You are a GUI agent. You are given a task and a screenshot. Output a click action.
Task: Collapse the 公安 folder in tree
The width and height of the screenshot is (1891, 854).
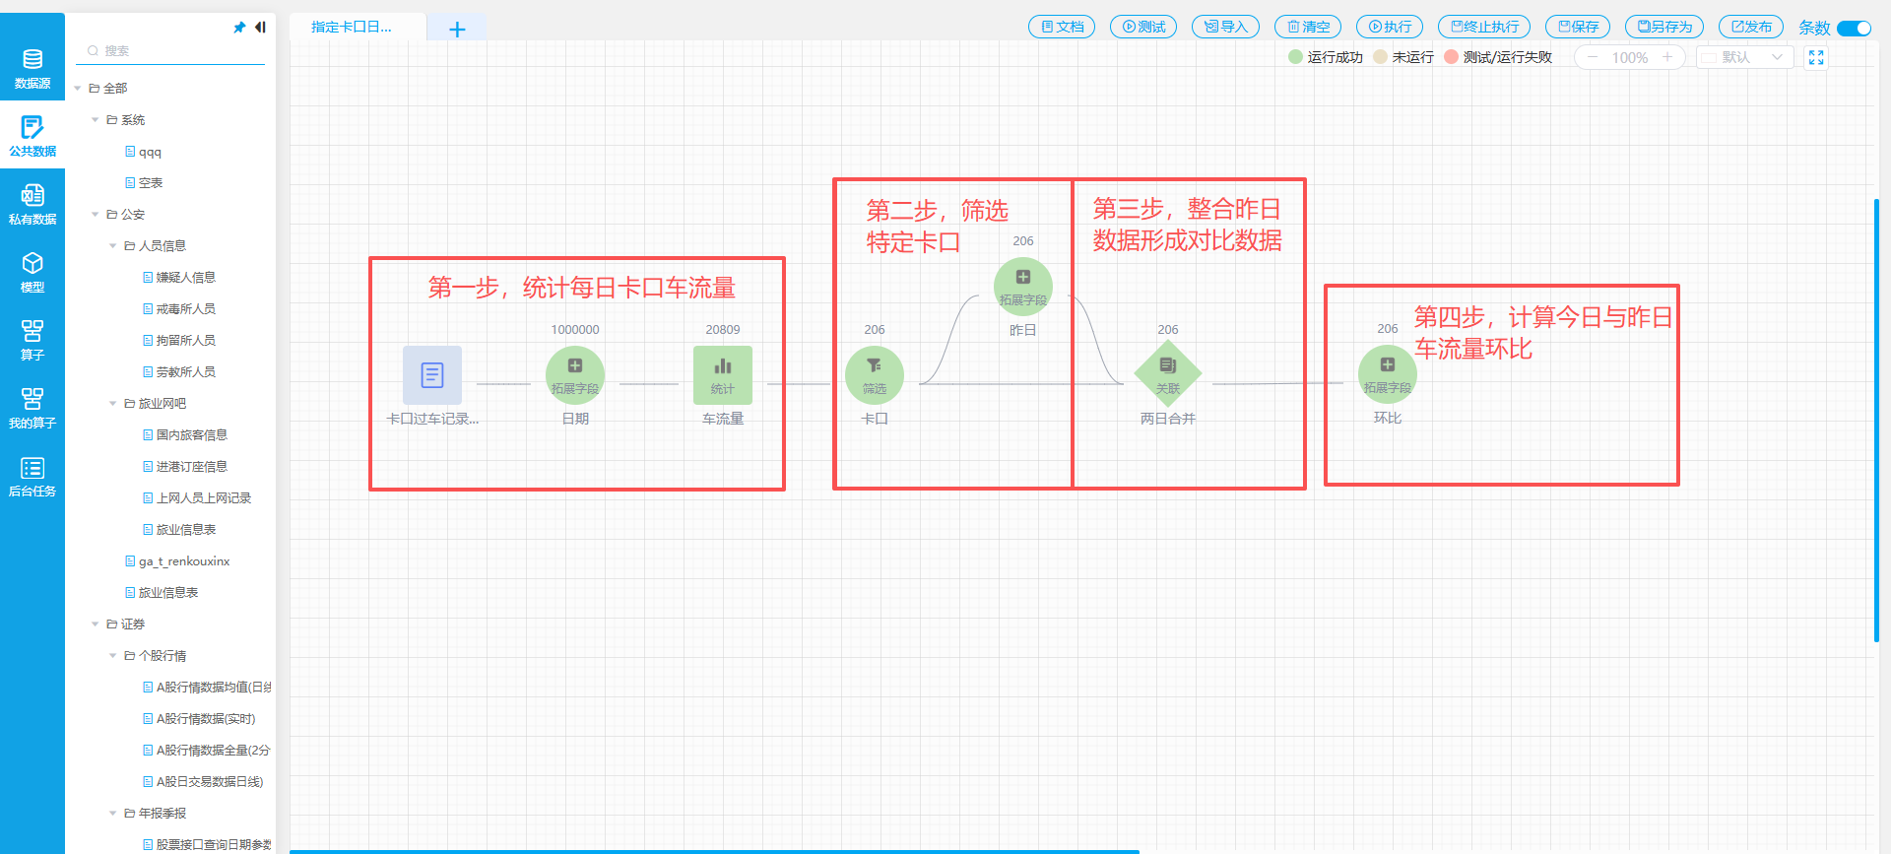pos(96,215)
